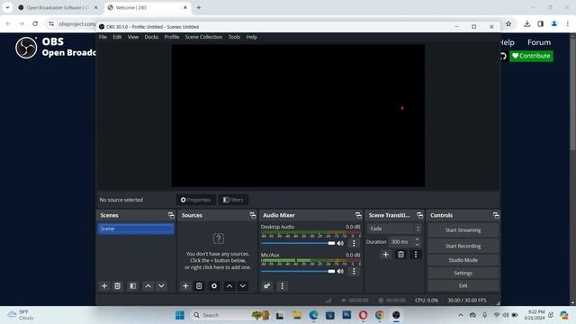Open the Tools menu

click(234, 37)
